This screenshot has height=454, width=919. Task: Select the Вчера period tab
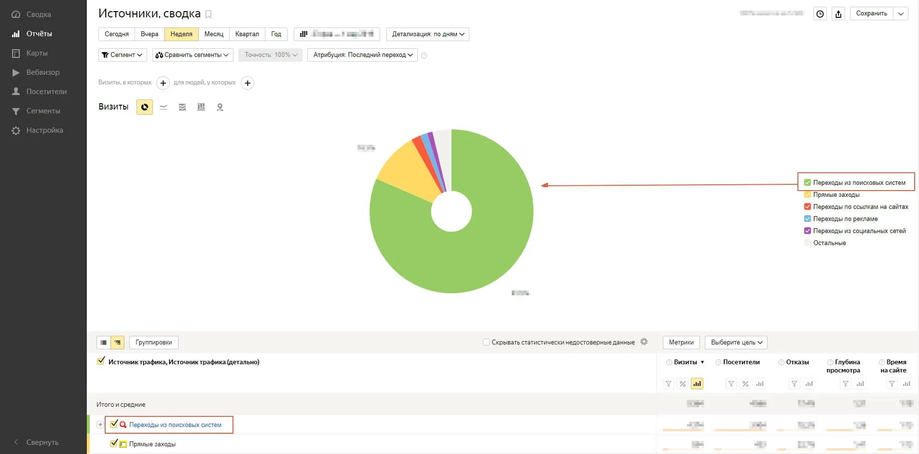(150, 34)
